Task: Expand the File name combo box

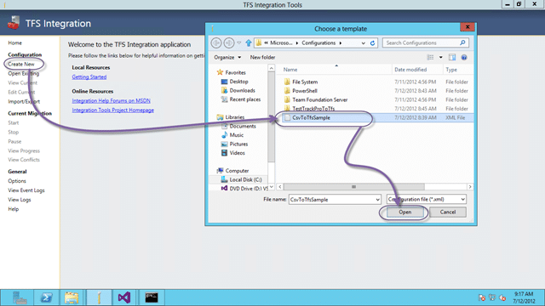Action: pos(378,200)
